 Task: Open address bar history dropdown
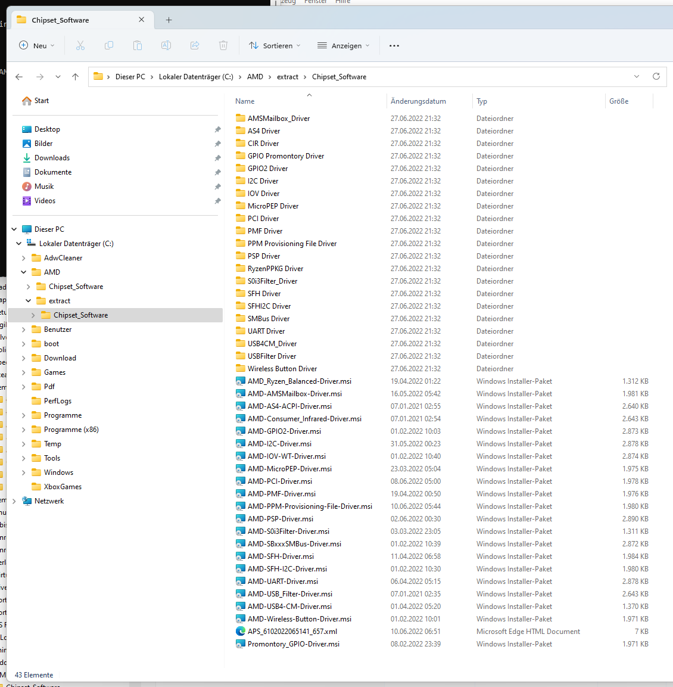pyautogui.click(x=636, y=76)
